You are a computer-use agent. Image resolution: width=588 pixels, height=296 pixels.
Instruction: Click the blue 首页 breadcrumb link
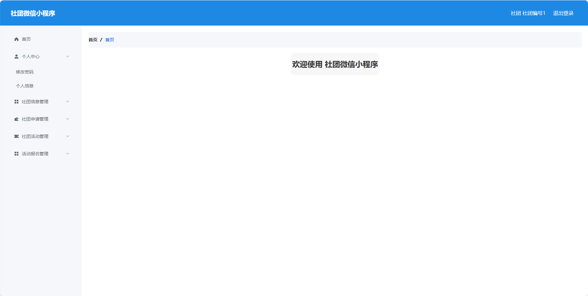[x=110, y=40]
